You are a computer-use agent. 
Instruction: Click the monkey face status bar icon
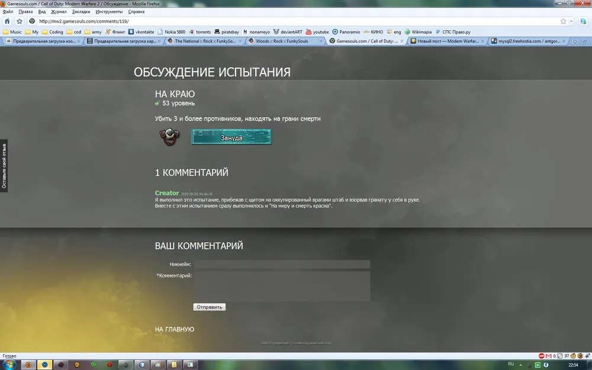[574, 356]
